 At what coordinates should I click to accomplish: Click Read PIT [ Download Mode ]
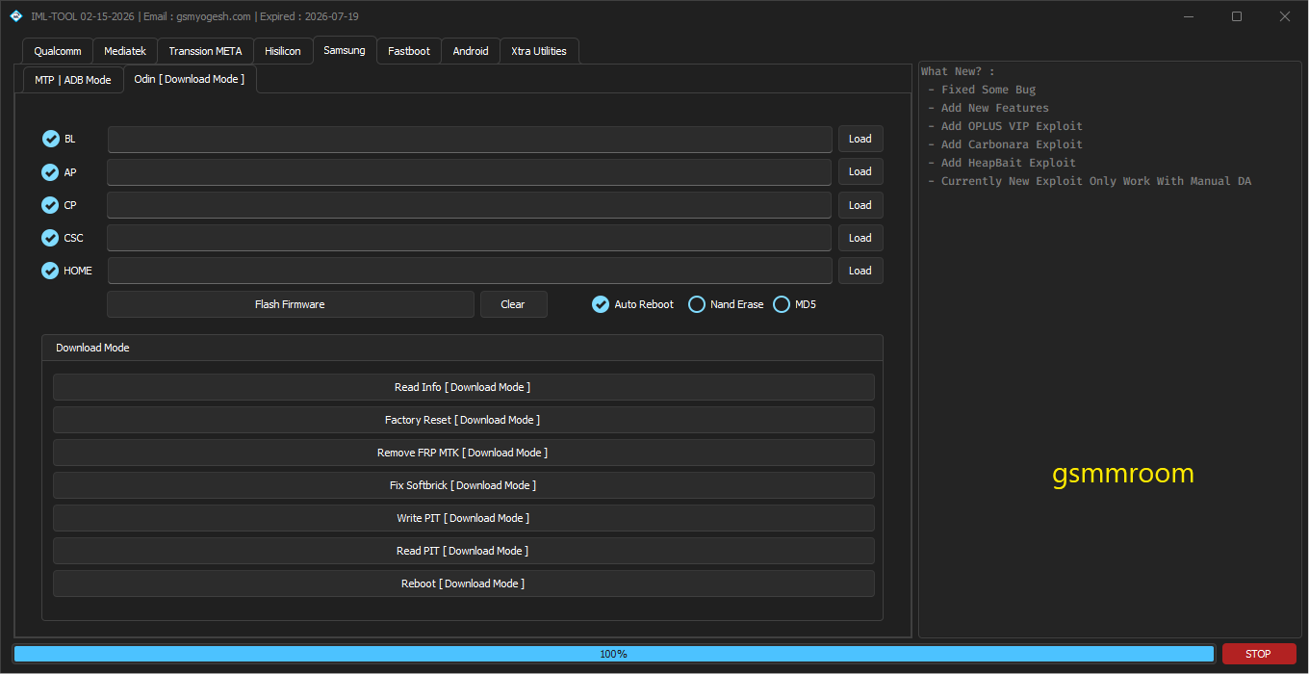(x=463, y=551)
